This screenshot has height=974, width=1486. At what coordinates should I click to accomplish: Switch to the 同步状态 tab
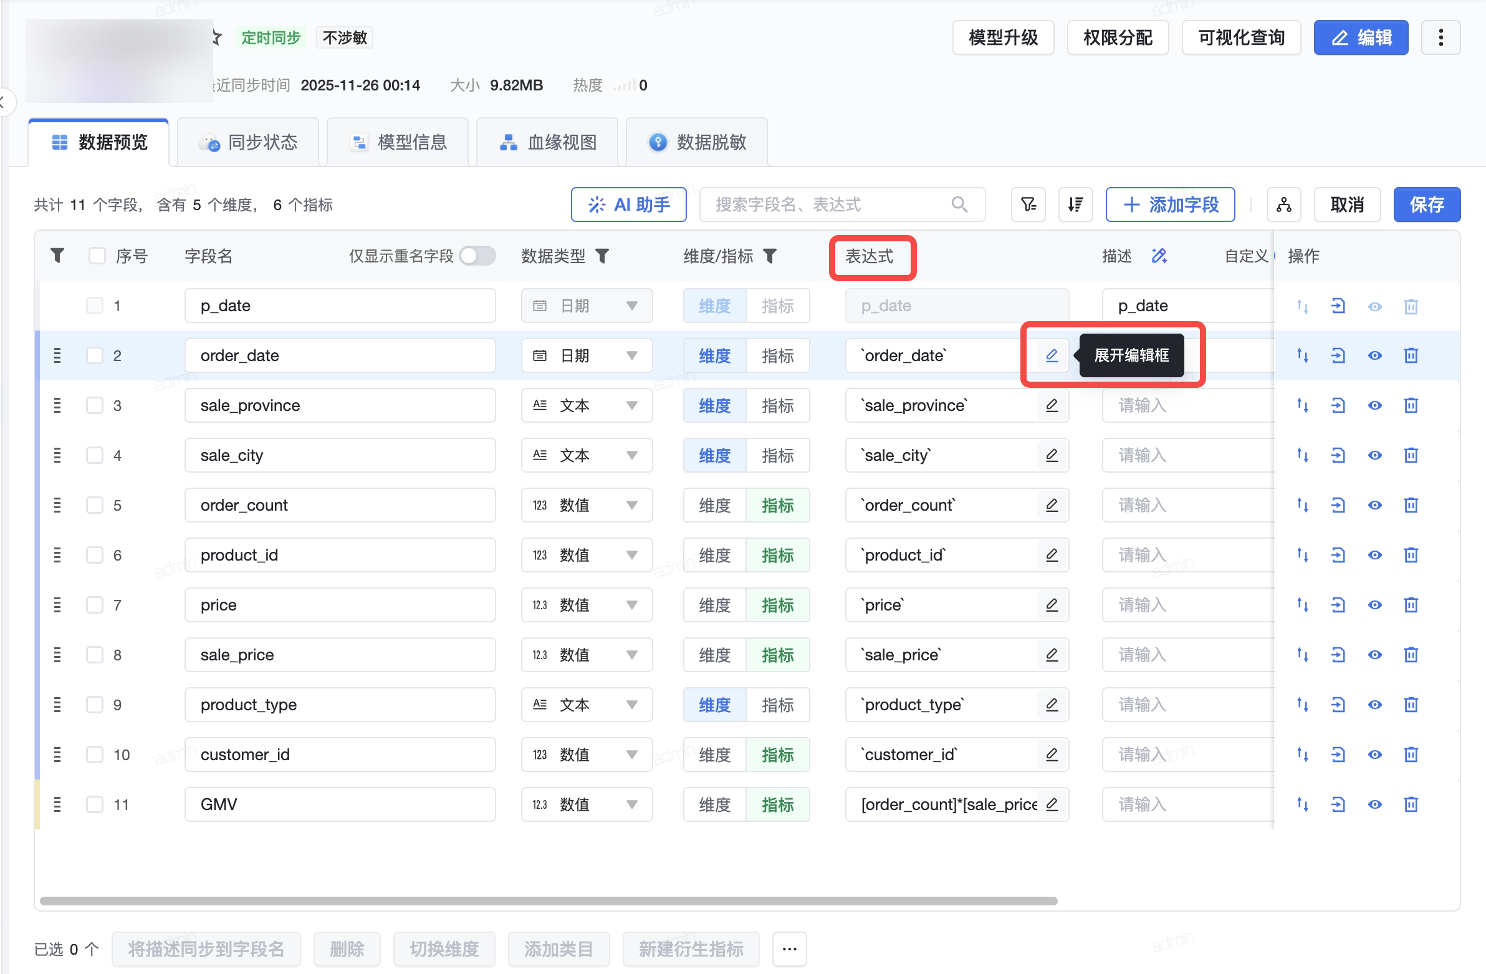[x=249, y=142]
